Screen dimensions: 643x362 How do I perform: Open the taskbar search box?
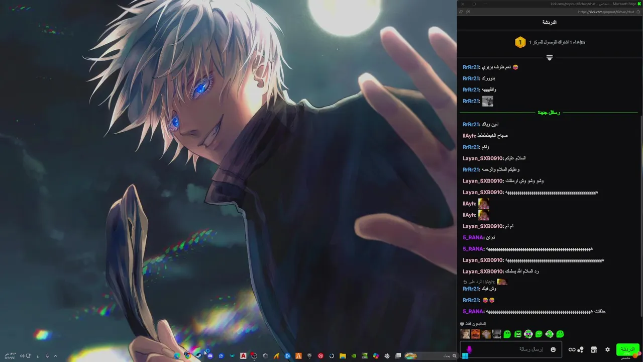(432, 356)
